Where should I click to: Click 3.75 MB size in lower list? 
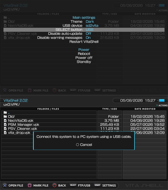[x=112, y=120]
